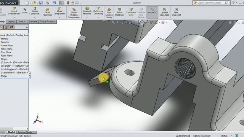
Task: Switch to the Layout tab
Action: coord(11,22)
